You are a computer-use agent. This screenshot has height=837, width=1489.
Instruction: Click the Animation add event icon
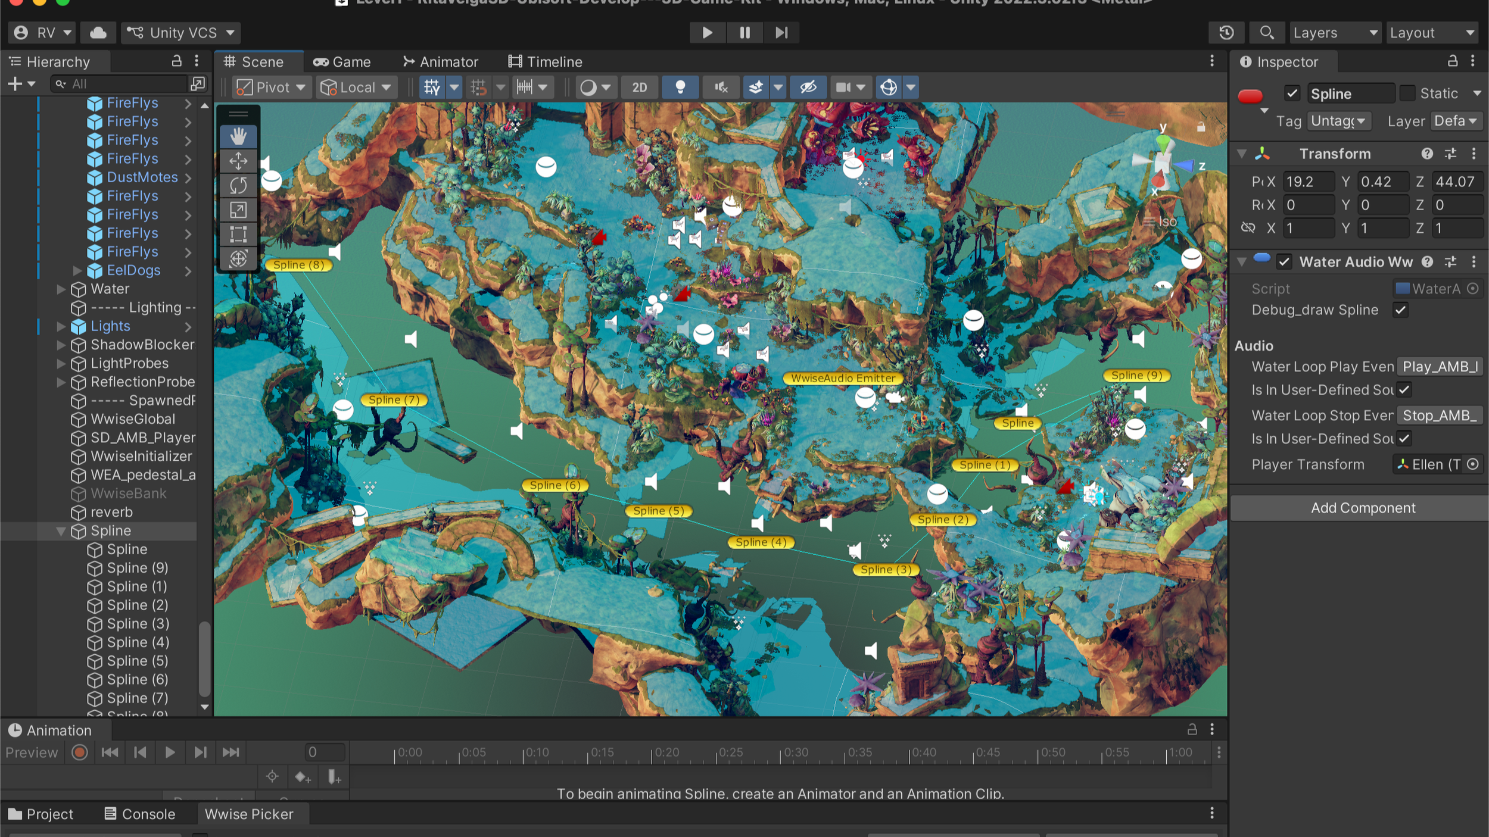334,777
